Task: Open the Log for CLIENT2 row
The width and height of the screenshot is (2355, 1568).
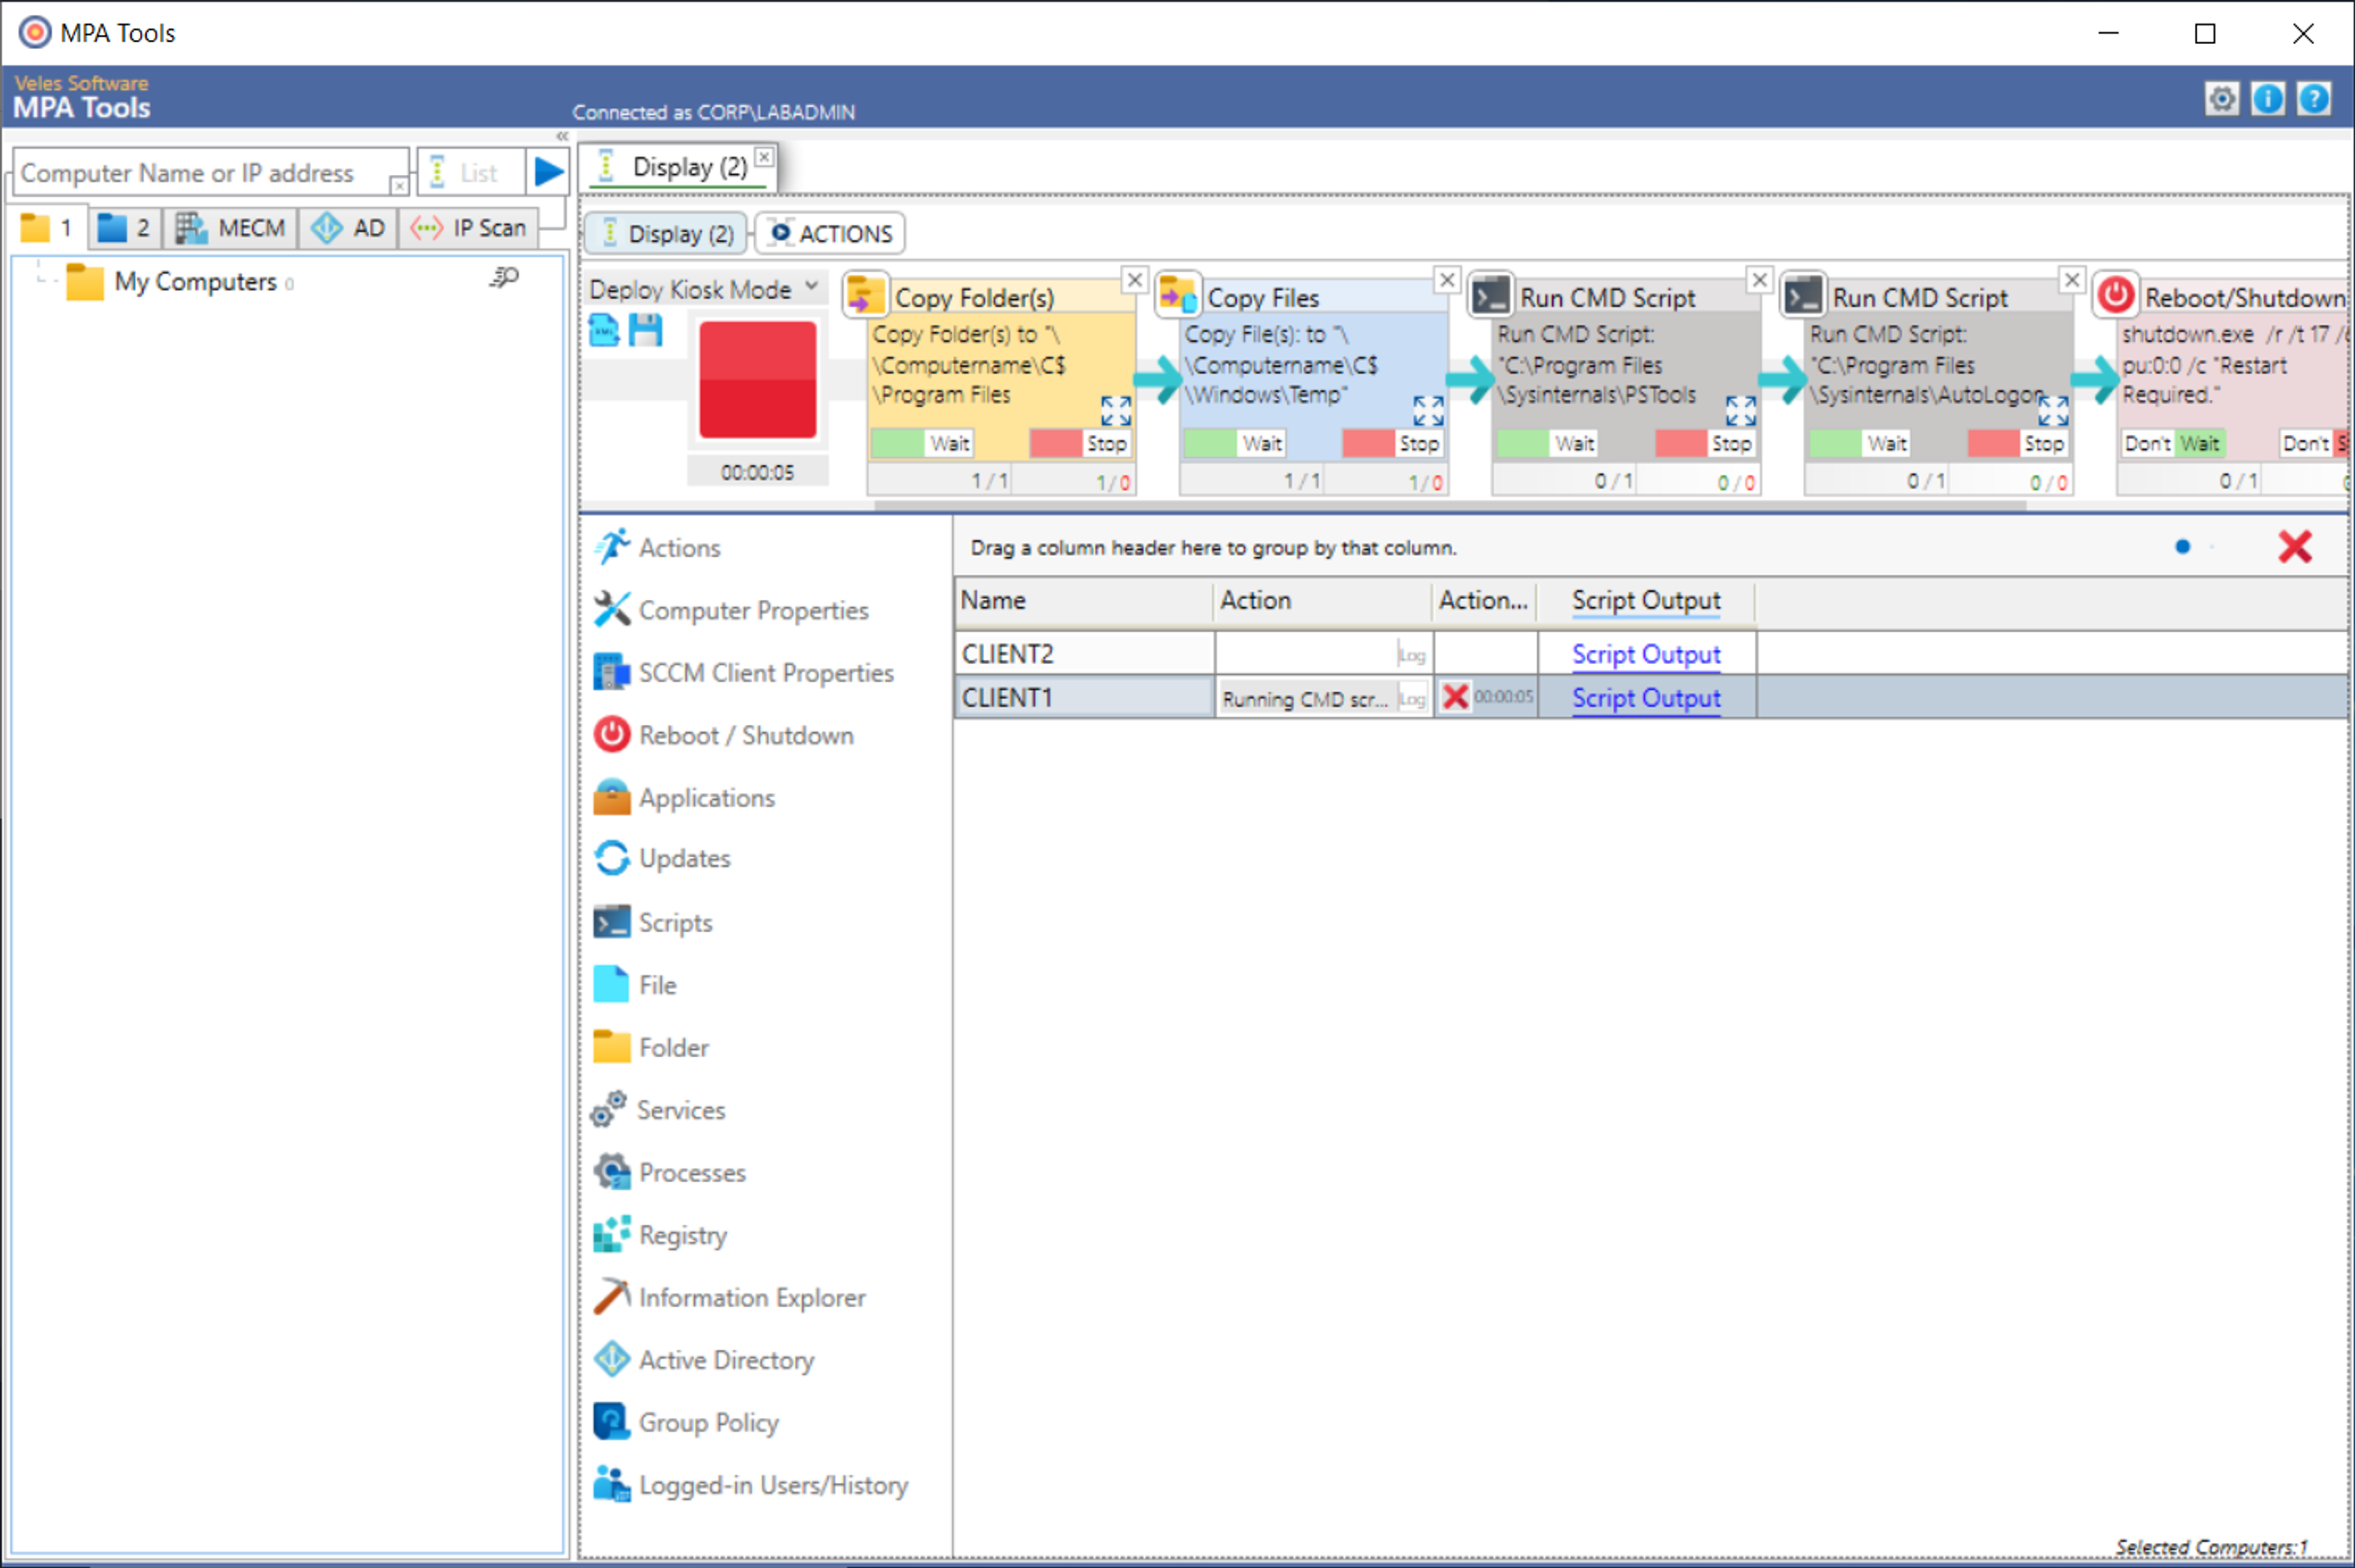Action: click(x=1411, y=655)
